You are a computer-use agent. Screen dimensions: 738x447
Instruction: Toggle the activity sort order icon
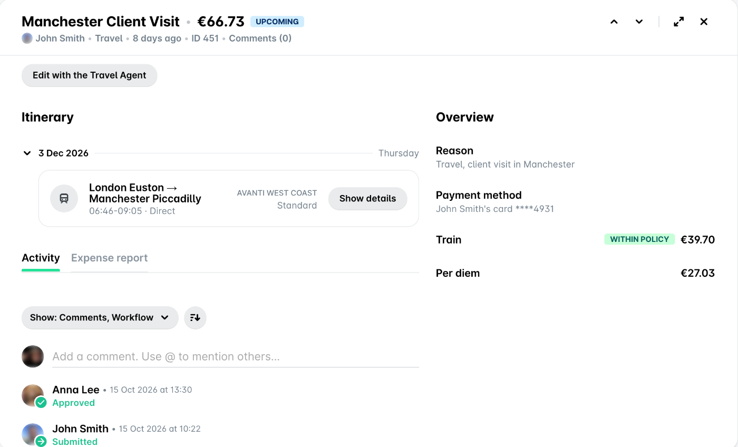click(x=195, y=318)
